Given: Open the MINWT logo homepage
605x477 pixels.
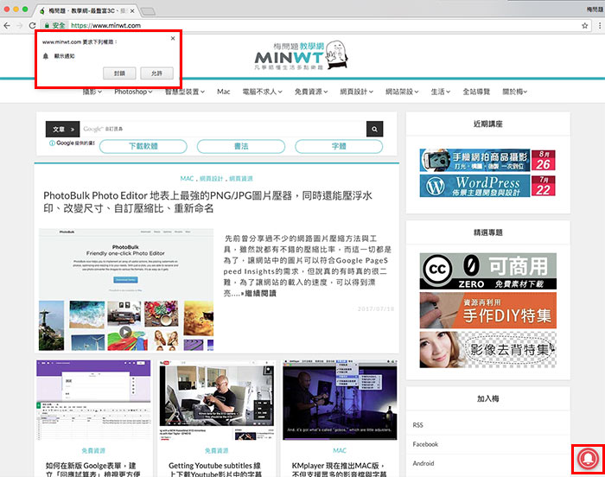Looking at the screenshot, I should [302, 55].
